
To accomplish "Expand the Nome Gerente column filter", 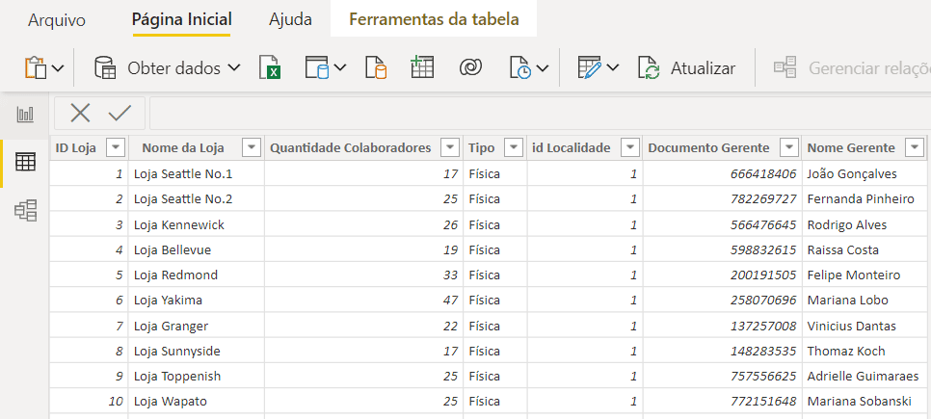I will pyautogui.click(x=916, y=147).
